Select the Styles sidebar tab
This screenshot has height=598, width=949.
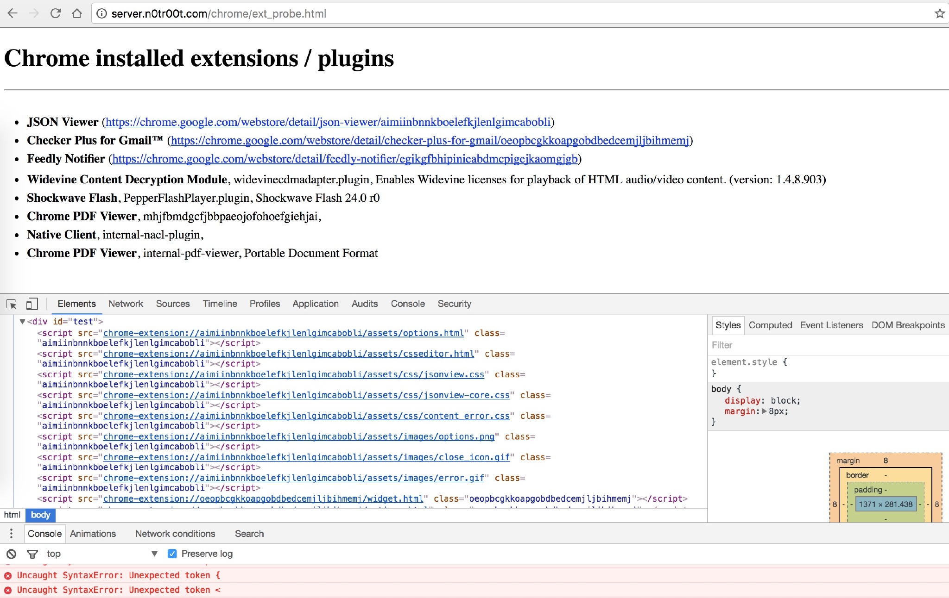click(x=728, y=325)
